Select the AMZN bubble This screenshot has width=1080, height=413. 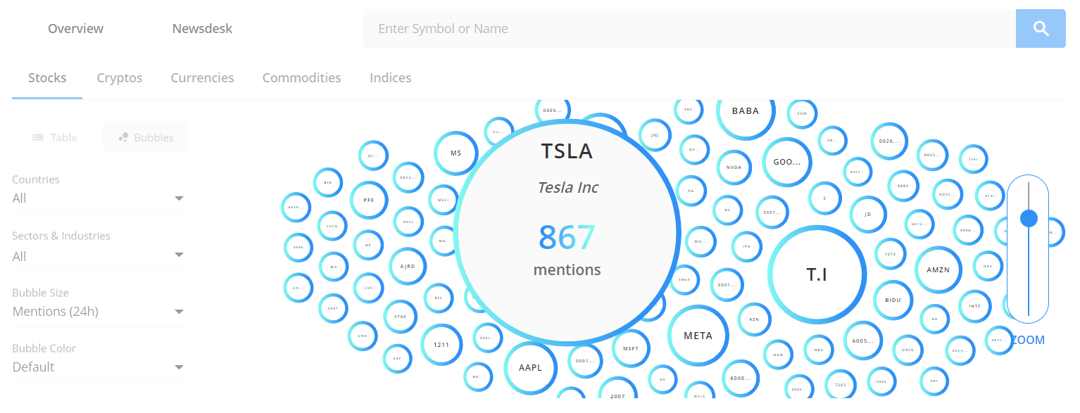(x=938, y=270)
